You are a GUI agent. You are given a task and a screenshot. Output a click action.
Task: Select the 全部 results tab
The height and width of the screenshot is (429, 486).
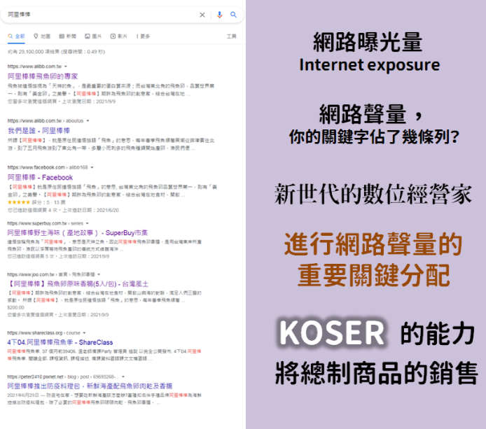[x=16, y=36]
